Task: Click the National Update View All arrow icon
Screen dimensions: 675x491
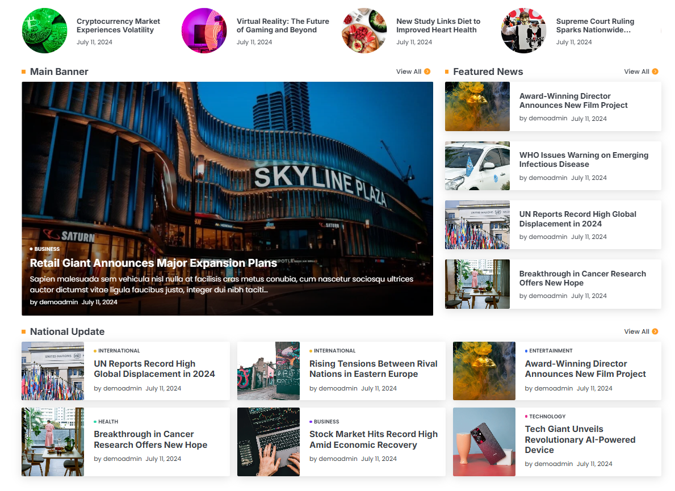Action: point(655,331)
